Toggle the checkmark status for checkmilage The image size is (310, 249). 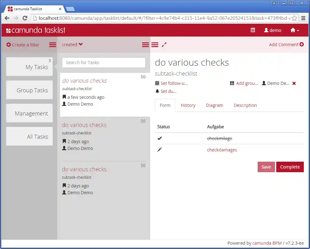(159, 138)
